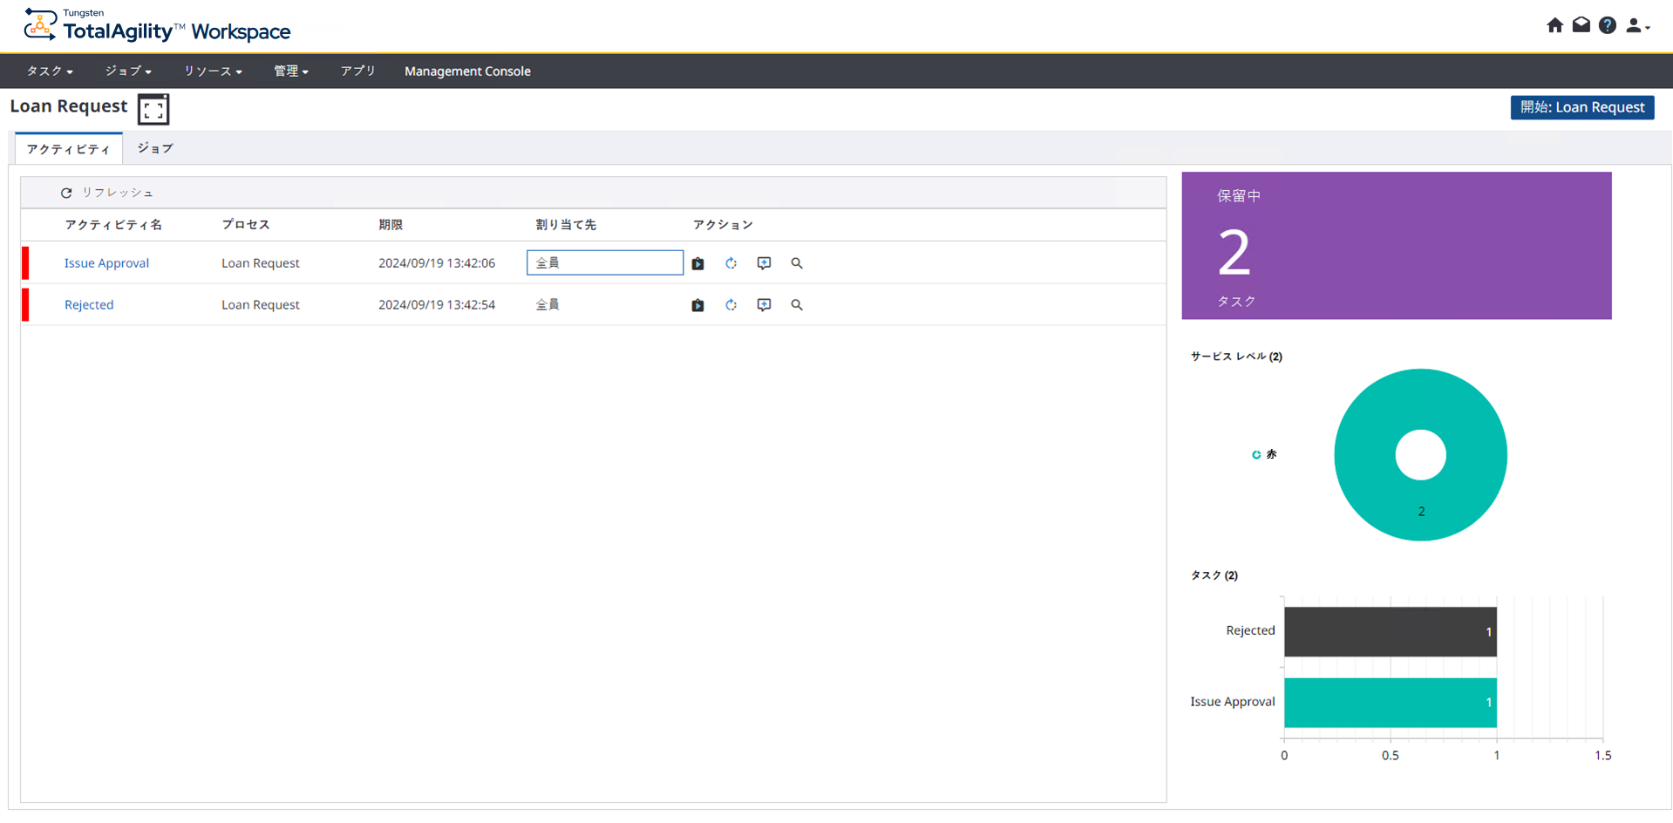The image size is (1673, 823).
Task: Open the Issue Approval activity link
Action: click(x=106, y=263)
